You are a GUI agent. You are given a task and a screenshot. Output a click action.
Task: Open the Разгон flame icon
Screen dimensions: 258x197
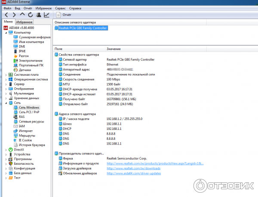pos(15,56)
